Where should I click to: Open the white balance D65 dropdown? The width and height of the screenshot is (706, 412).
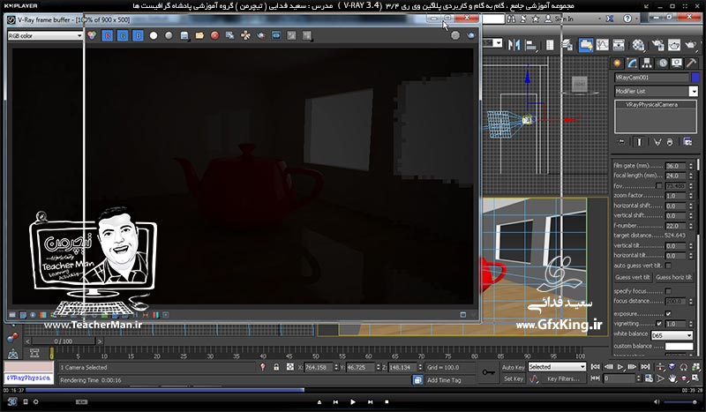pos(672,335)
